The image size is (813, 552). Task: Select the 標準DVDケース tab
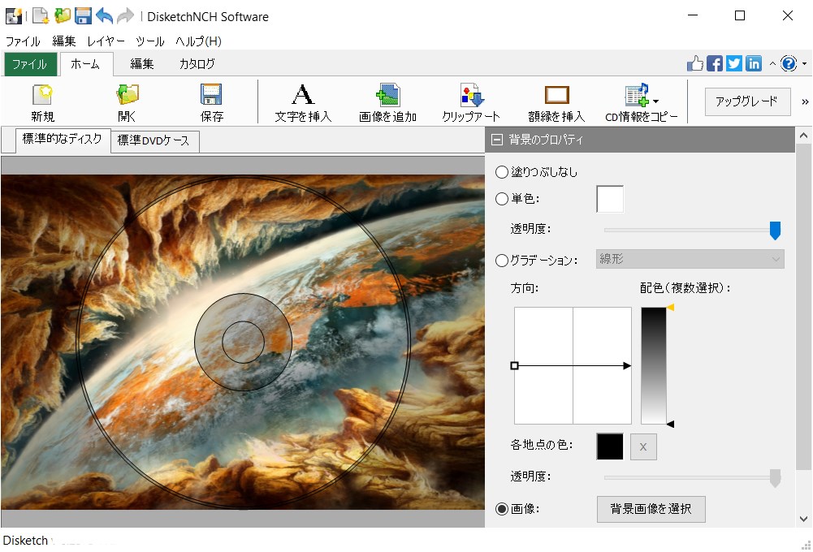coord(154,140)
